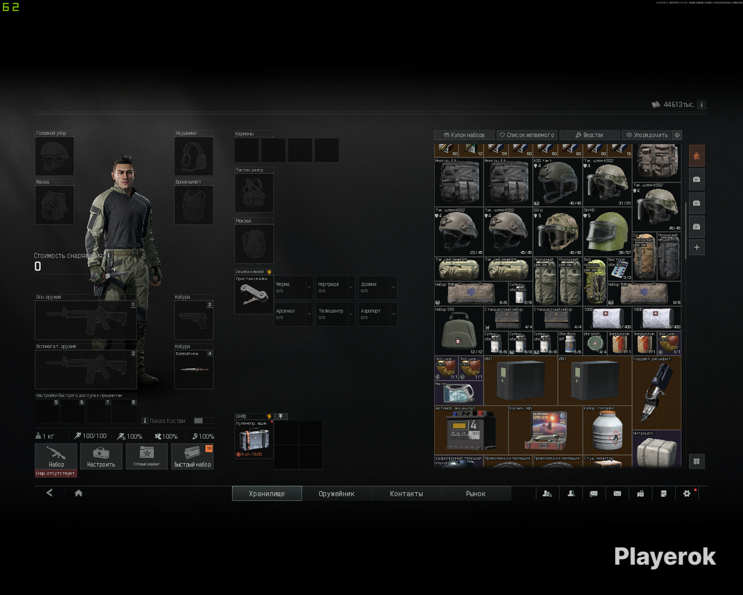
Task: Select the Простая связка keyholder item
Action: [x=254, y=295]
